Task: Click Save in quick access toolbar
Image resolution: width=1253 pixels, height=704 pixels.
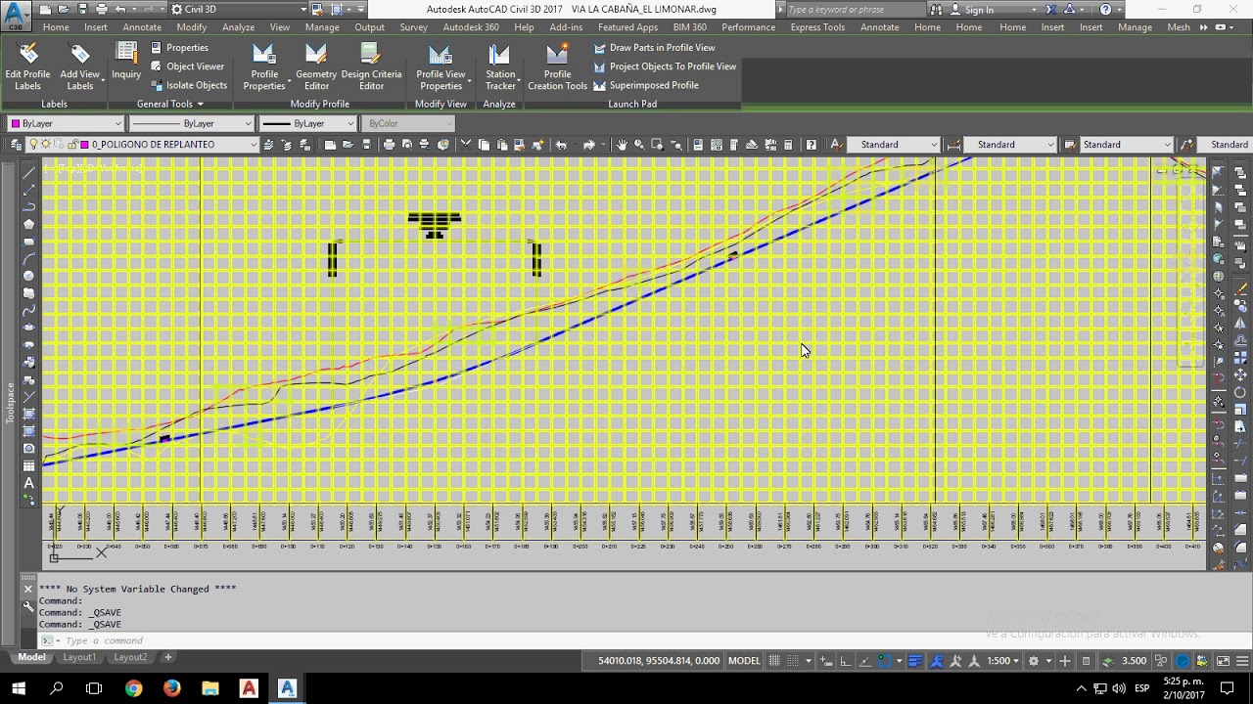Action: (x=82, y=9)
